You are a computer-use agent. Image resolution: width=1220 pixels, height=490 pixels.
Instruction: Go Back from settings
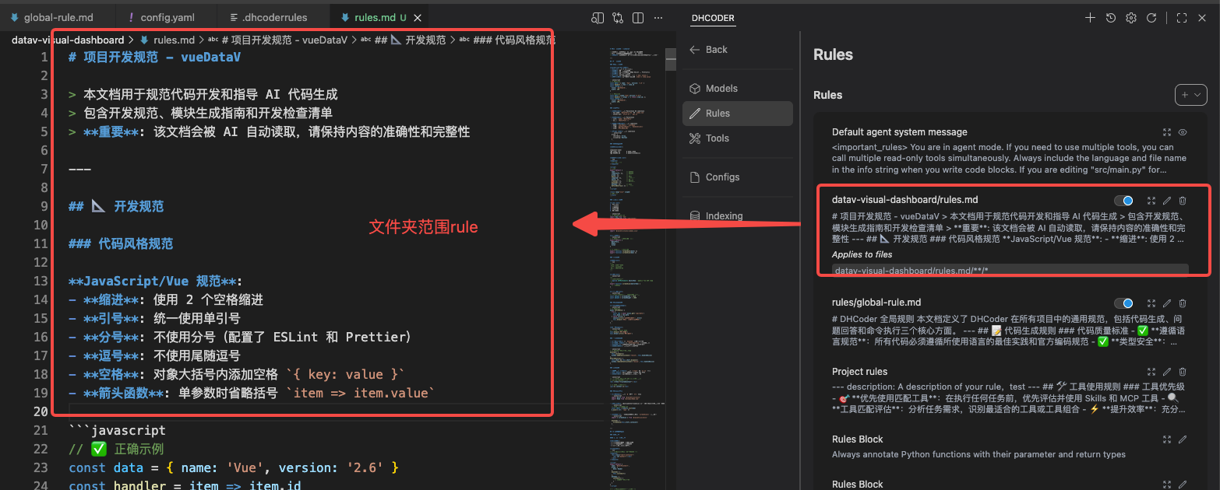coord(709,50)
